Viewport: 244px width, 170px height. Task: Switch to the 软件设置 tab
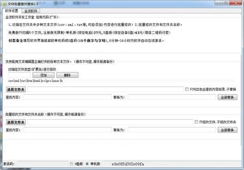coord(11,11)
